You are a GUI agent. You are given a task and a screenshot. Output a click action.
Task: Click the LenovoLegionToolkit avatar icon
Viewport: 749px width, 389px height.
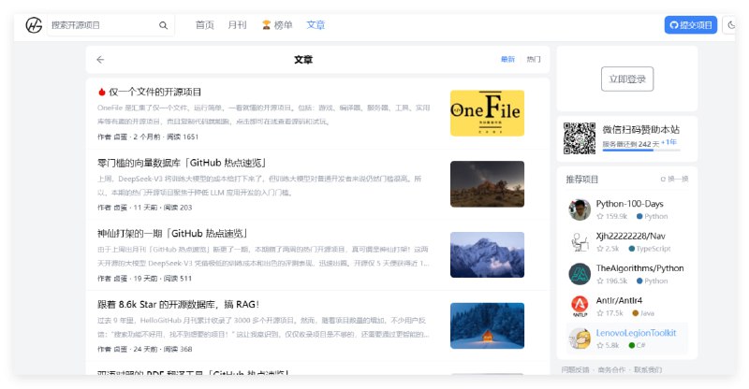pyautogui.click(x=580, y=339)
